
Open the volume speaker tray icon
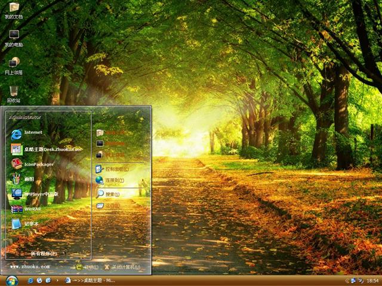point(361,281)
